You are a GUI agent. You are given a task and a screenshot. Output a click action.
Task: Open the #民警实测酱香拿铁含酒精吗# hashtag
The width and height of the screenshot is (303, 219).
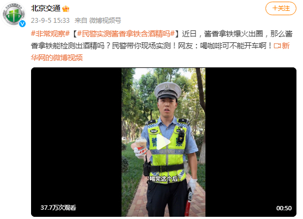tap(126, 34)
